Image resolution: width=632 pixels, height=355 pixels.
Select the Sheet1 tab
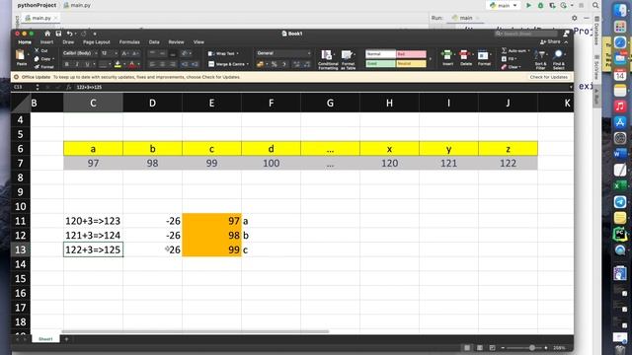(45, 339)
